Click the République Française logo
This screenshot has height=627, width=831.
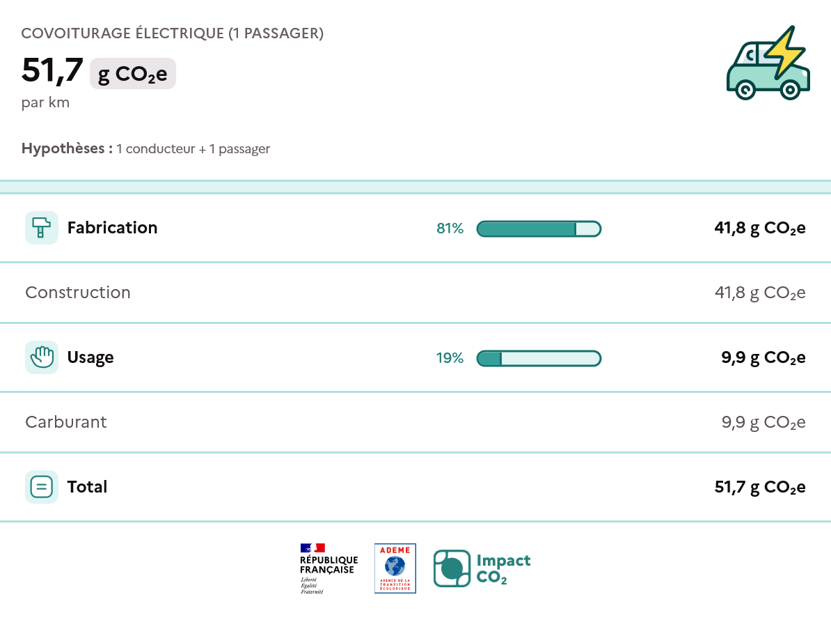pyautogui.click(x=329, y=568)
